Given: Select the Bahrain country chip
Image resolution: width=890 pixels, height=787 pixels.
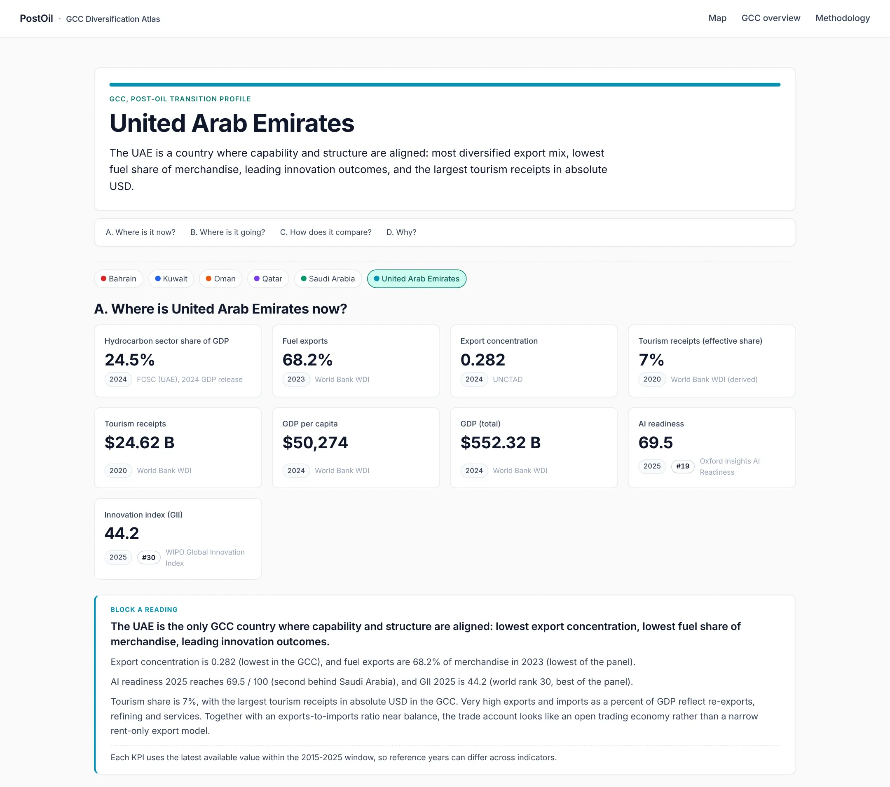Looking at the screenshot, I should coord(118,279).
